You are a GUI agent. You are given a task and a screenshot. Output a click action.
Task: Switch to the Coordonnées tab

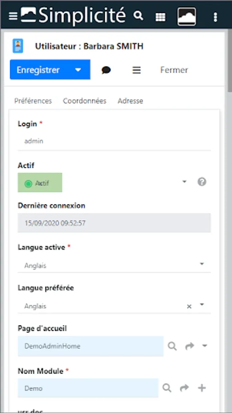coord(84,101)
